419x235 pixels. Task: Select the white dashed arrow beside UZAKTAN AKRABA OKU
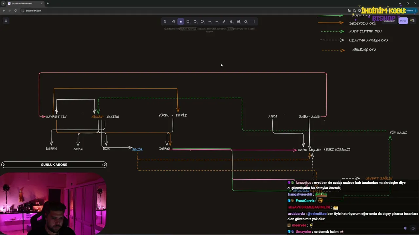point(333,40)
